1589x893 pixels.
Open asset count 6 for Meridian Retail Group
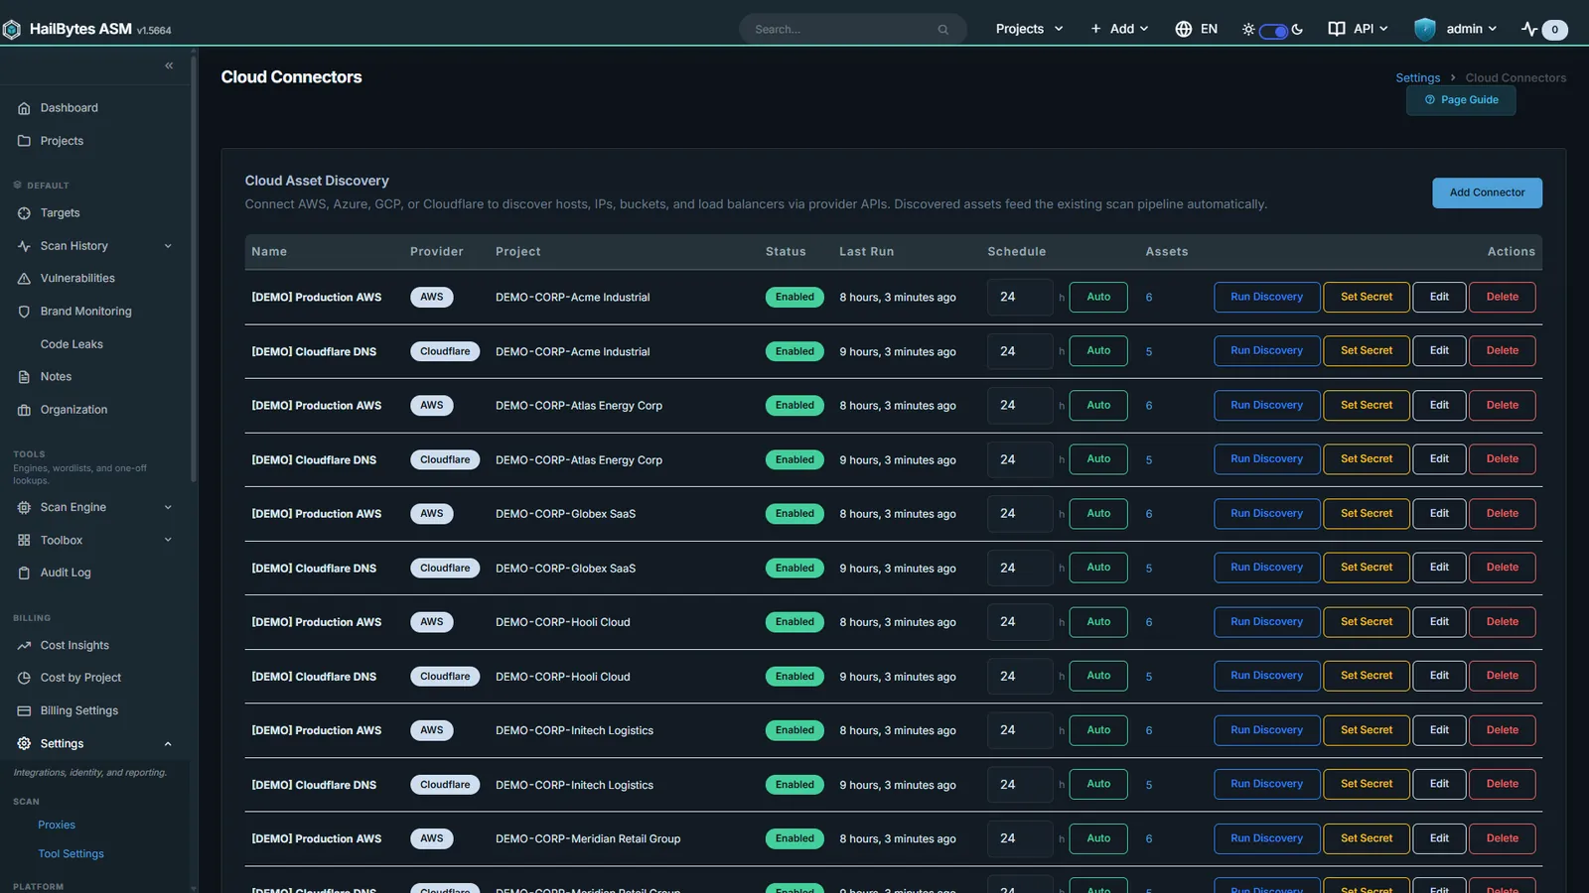[1149, 839]
